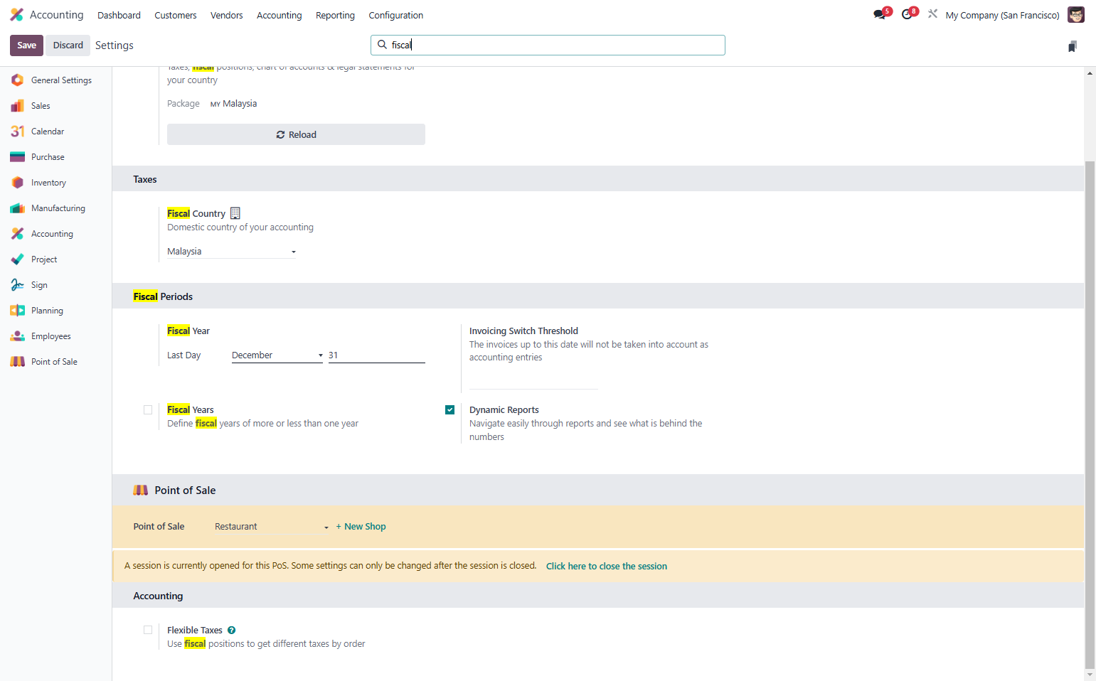Disable the Dynamic Reports checkbox

click(x=449, y=409)
